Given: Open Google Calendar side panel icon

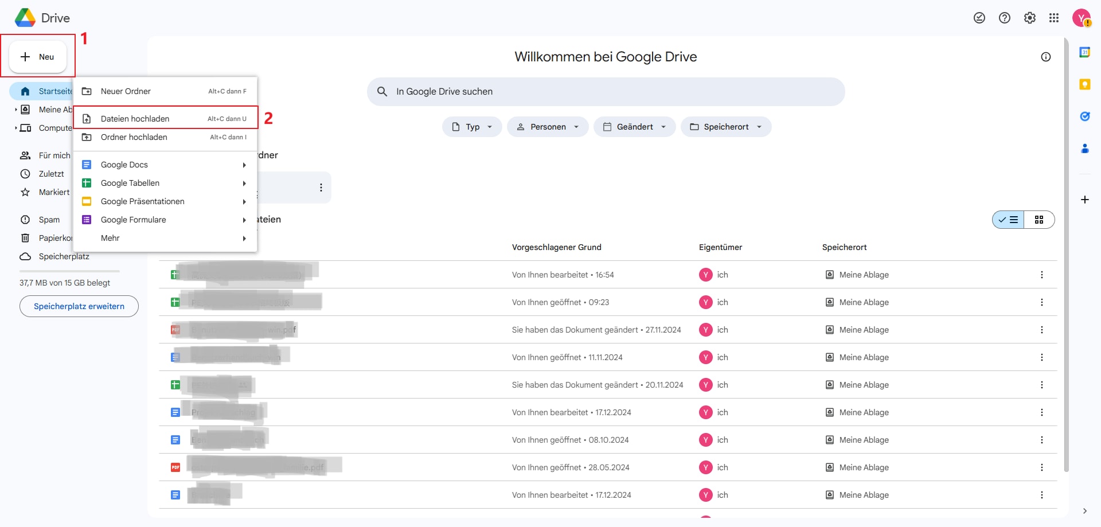Looking at the screenshot, I should 1085,52.
